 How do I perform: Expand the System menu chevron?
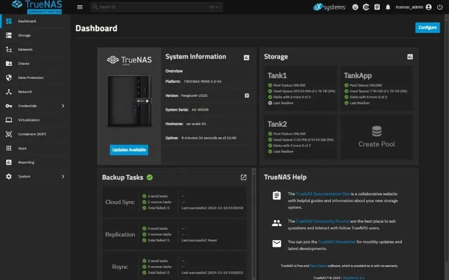(x=63, y=176)
